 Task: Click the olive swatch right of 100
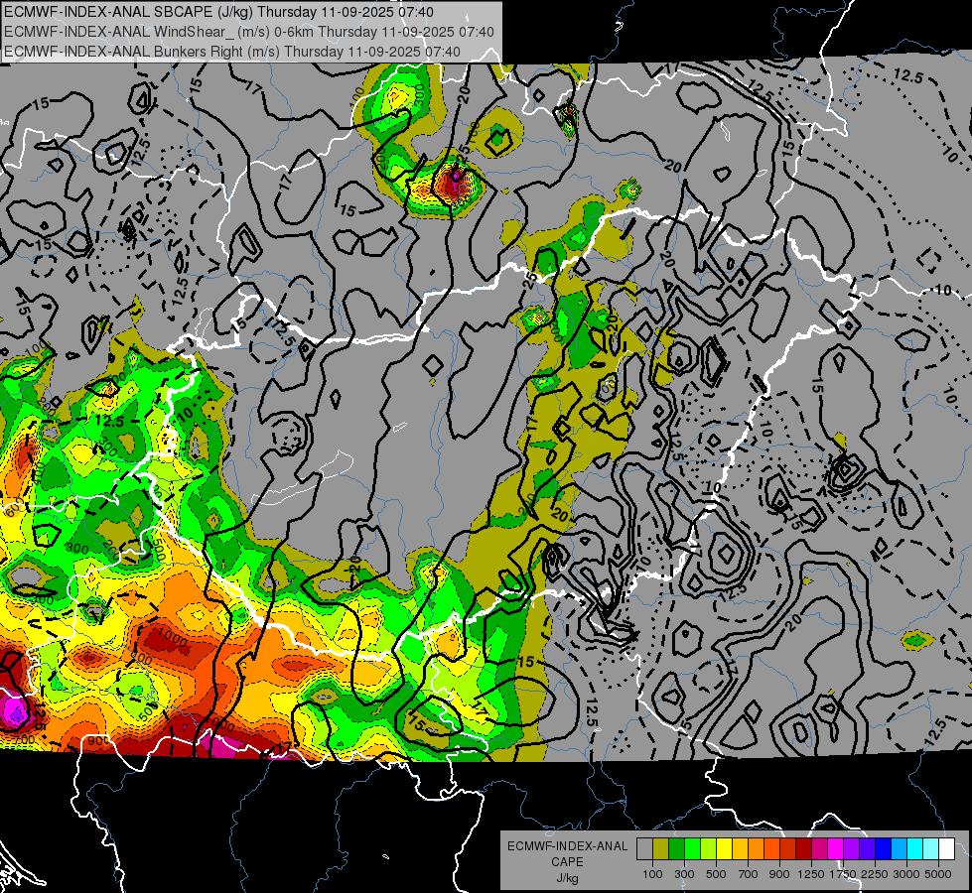(x=660, y=849)
